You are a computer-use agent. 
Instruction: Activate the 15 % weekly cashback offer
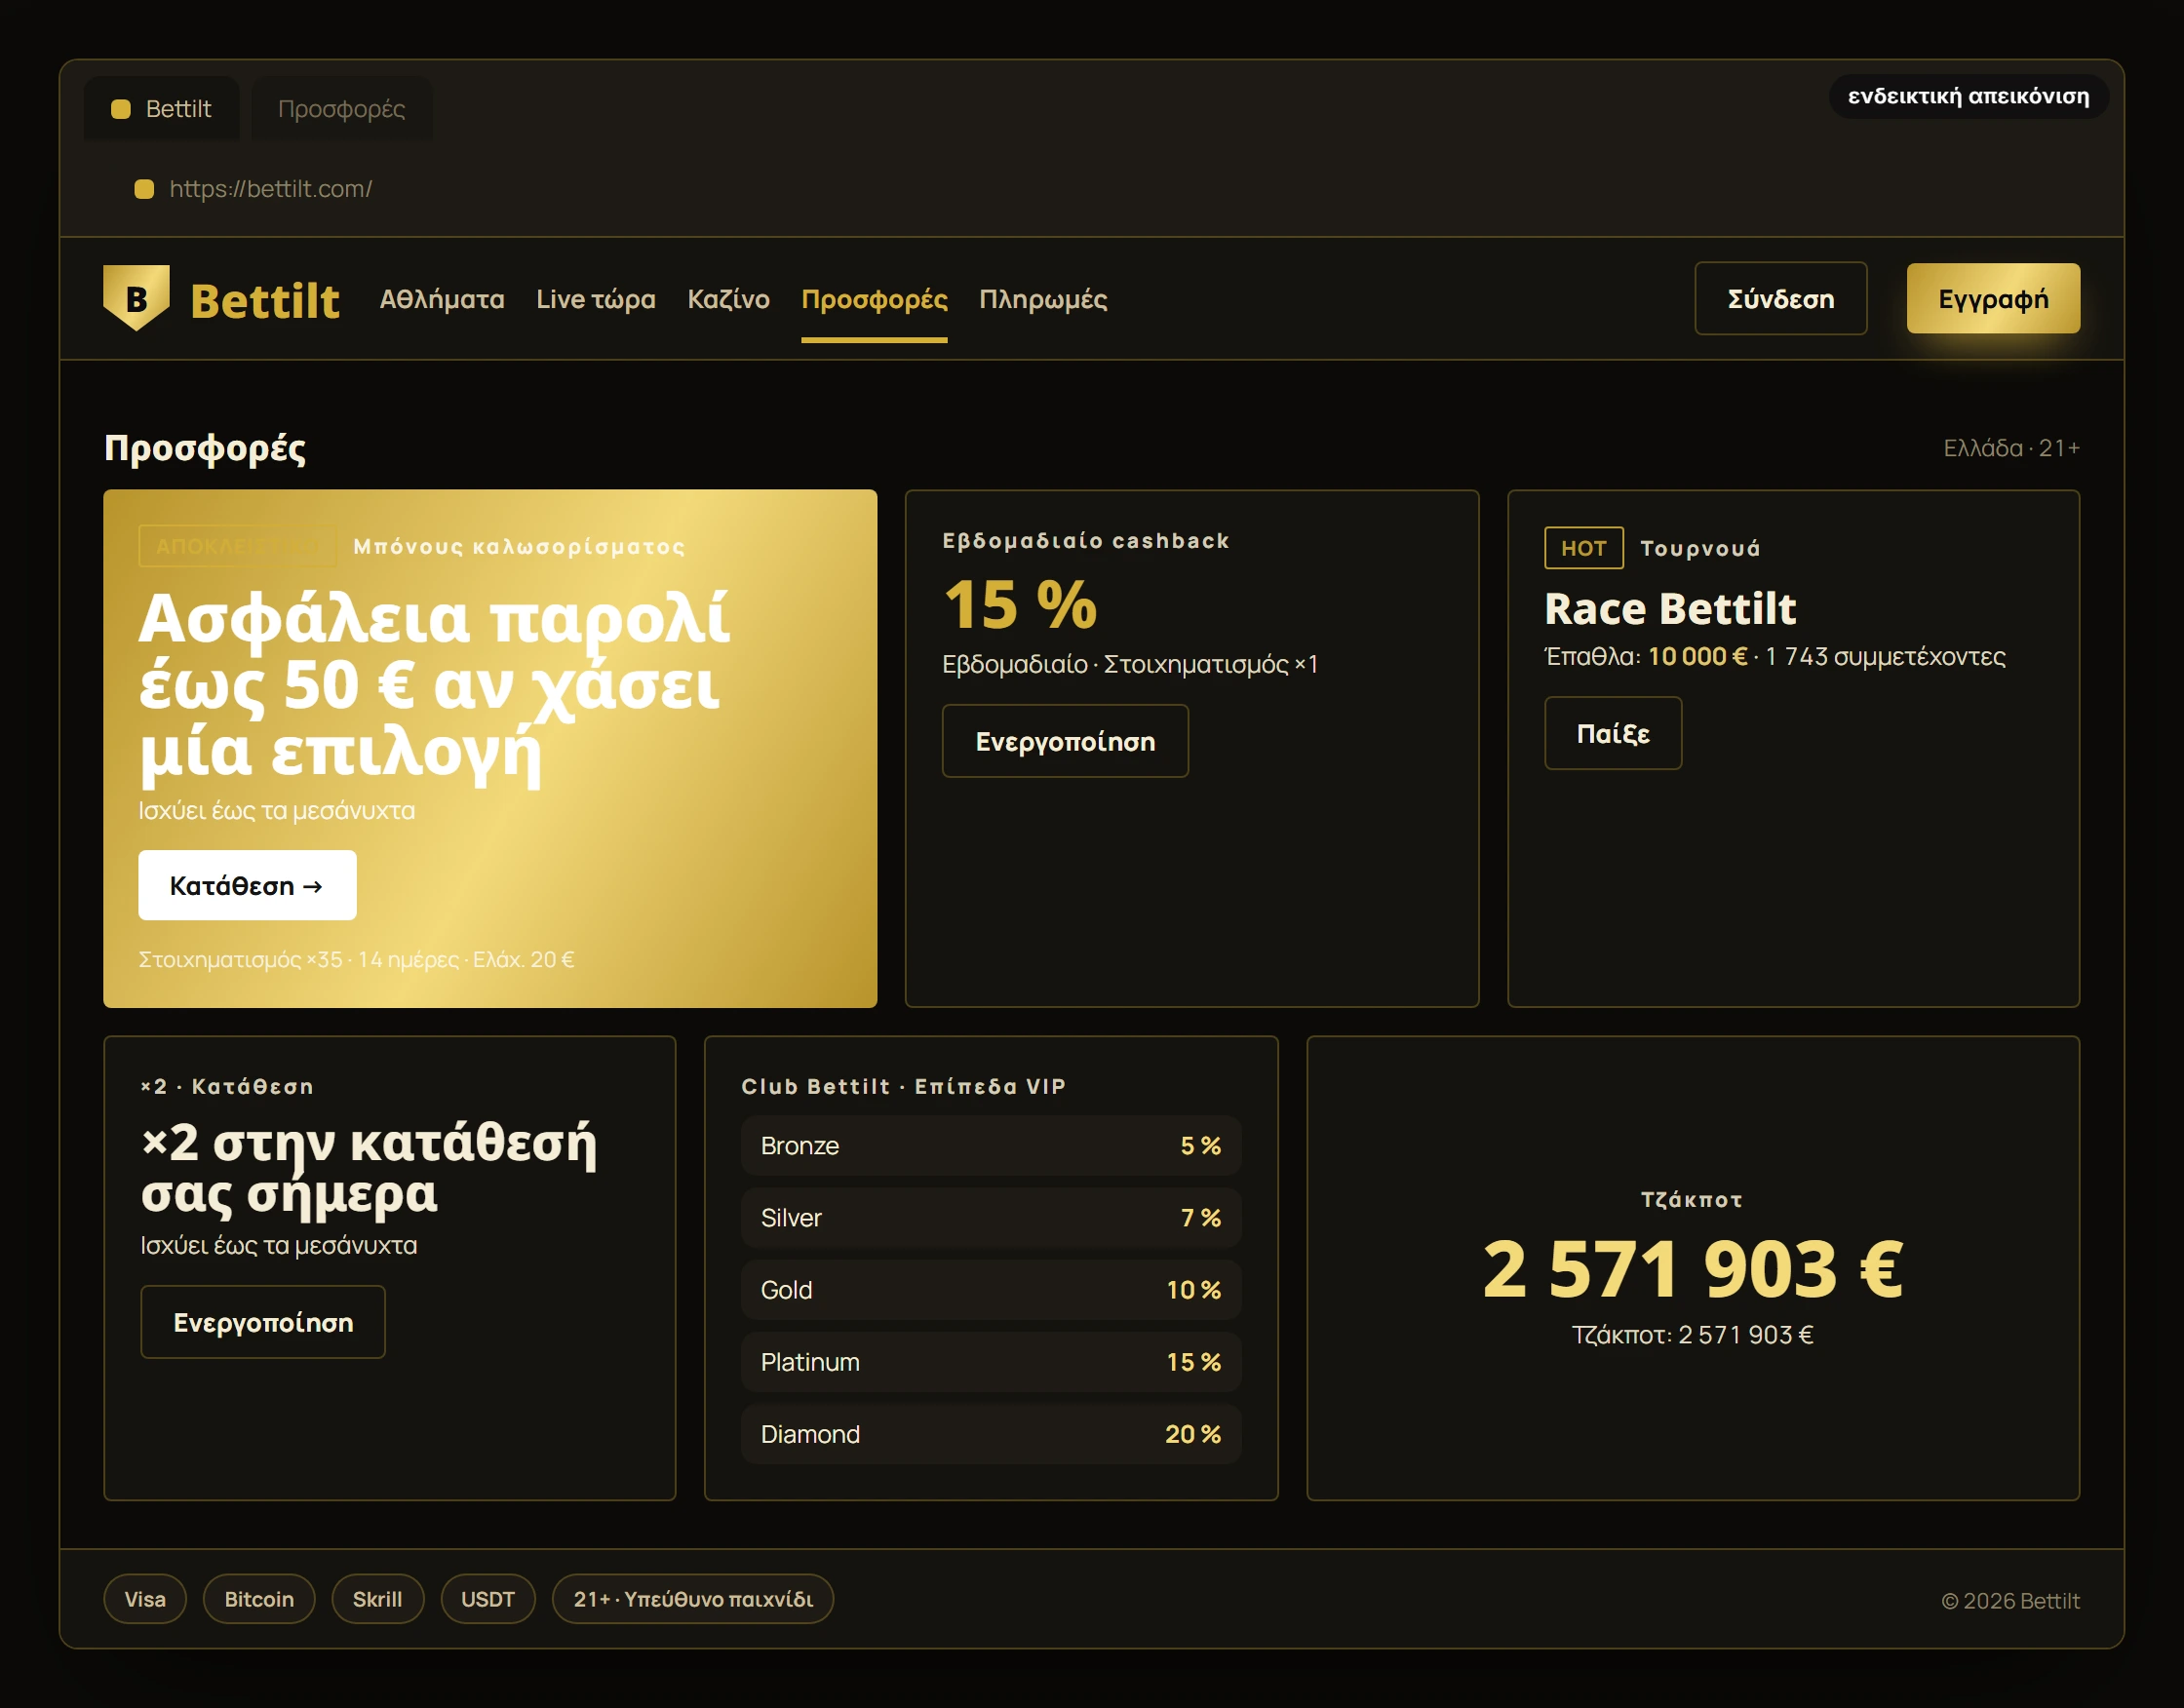(x=1065, y=741)
